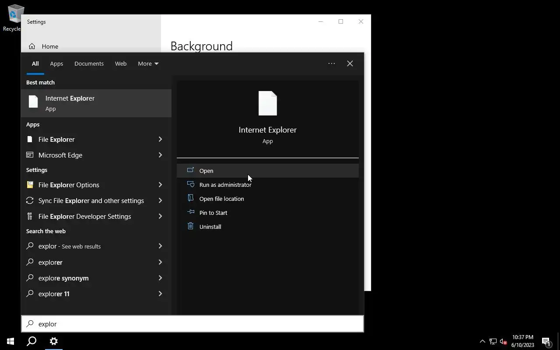Click the magnifier icon beside 'explore synonym'
Screen dimensions: 560x350
pyautogui.click(x=30, y=278)
